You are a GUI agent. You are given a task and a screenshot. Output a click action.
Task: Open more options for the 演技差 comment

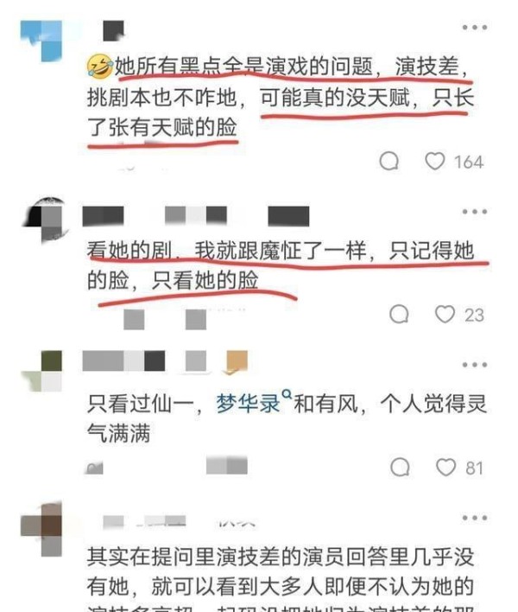pos(474,28)
